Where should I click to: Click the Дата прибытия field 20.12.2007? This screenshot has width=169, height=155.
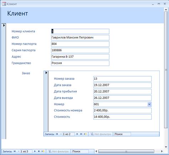click(x=122, y=92)
